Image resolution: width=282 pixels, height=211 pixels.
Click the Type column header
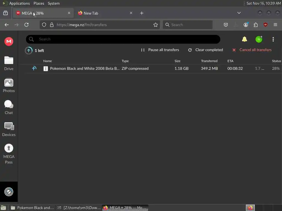125,61
